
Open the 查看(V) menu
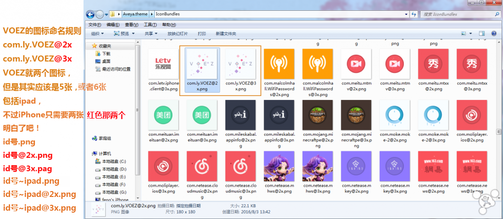(132, 25)
